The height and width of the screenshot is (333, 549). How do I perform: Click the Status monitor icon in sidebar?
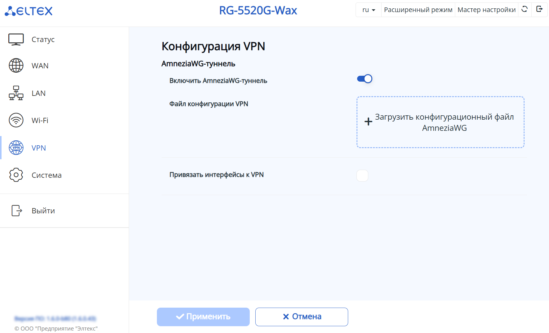click(x=16, y=40)
